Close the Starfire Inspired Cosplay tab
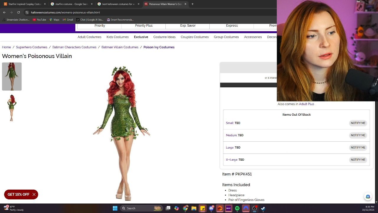 [x=45, y=4]
